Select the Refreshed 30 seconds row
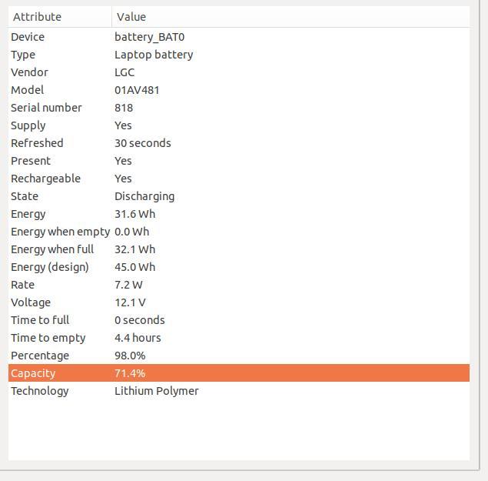This screenshot has width=488, height=481. tap(239, 143)
